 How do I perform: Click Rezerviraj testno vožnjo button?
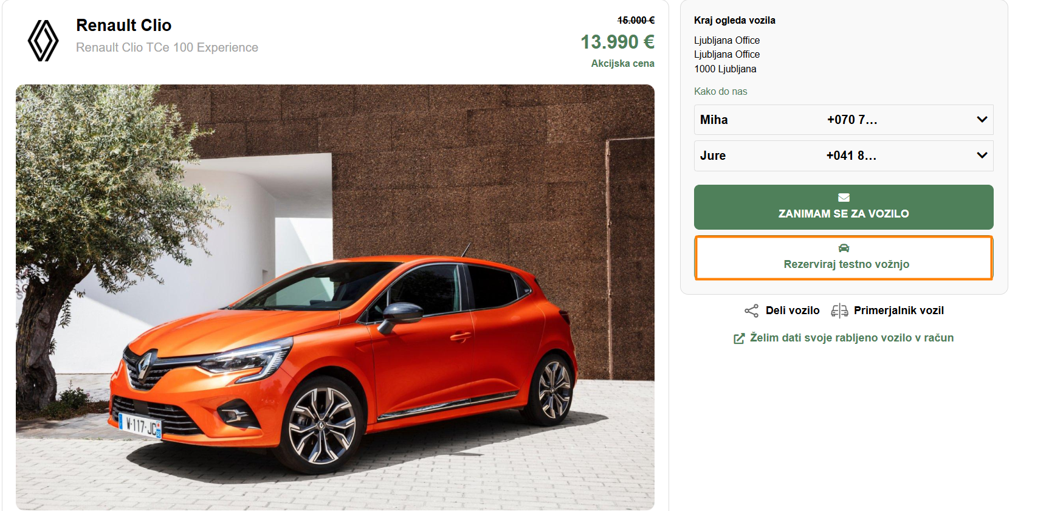tap(844, 258)
